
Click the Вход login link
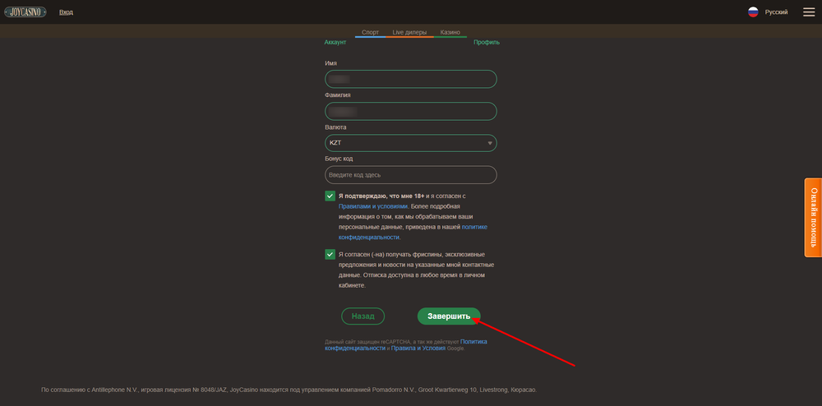[x=66, y=12]
